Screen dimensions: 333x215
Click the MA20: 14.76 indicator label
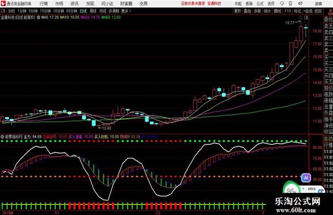coord(90,17)
